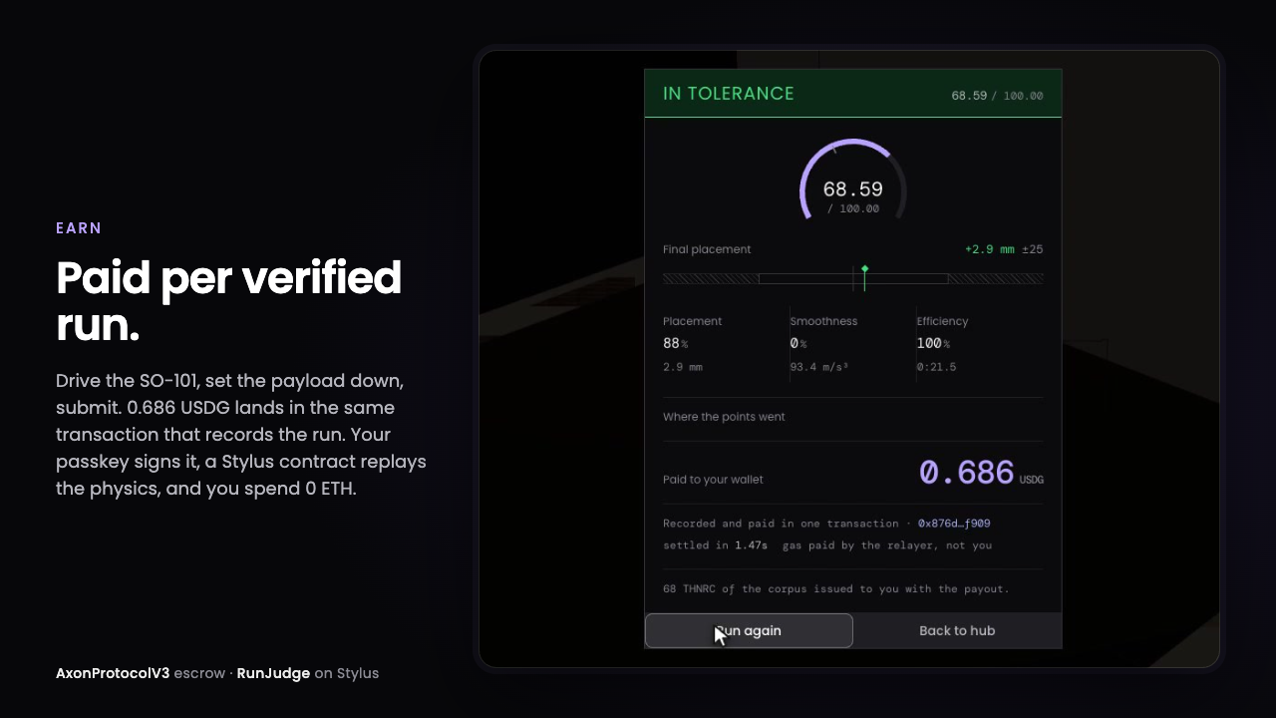Image resolution: width=1276 pixels, height=718 pixels.
Task: Click the 68.59 / 100.00 header score
Action: coord(997,96)
